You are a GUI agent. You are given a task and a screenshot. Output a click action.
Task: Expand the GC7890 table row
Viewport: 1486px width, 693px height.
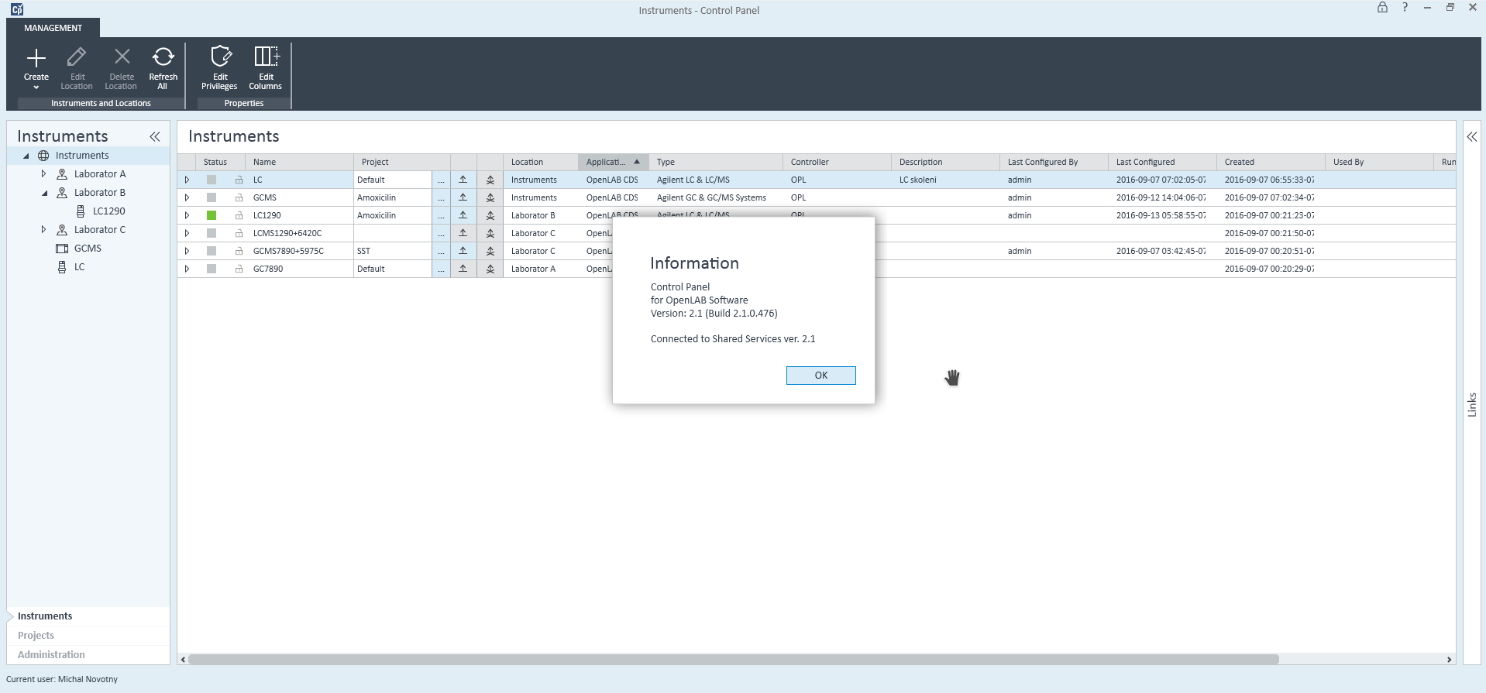pos(187,269)
